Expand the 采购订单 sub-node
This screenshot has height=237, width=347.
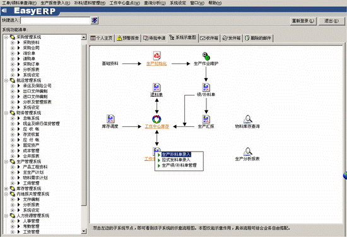pyautogui.click(x=13, y=64)
